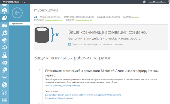Open the Networks arrows-and-dots sidebar icon

coord(4,77)
